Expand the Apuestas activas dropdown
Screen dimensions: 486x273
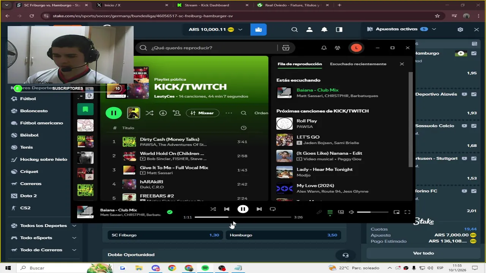[x=434, y=29]
